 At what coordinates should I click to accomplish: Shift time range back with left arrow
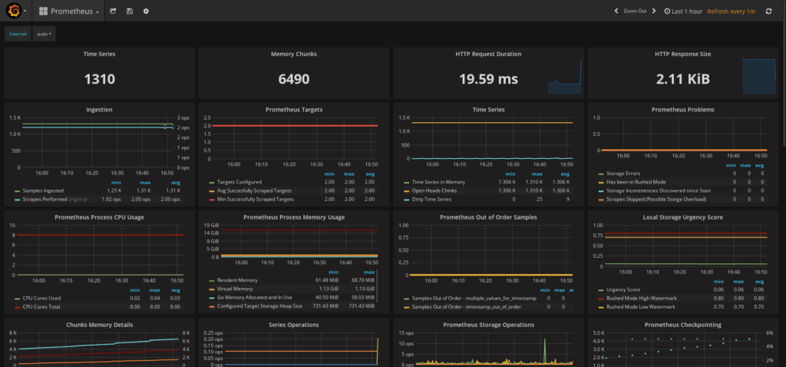tap(616, 11)
